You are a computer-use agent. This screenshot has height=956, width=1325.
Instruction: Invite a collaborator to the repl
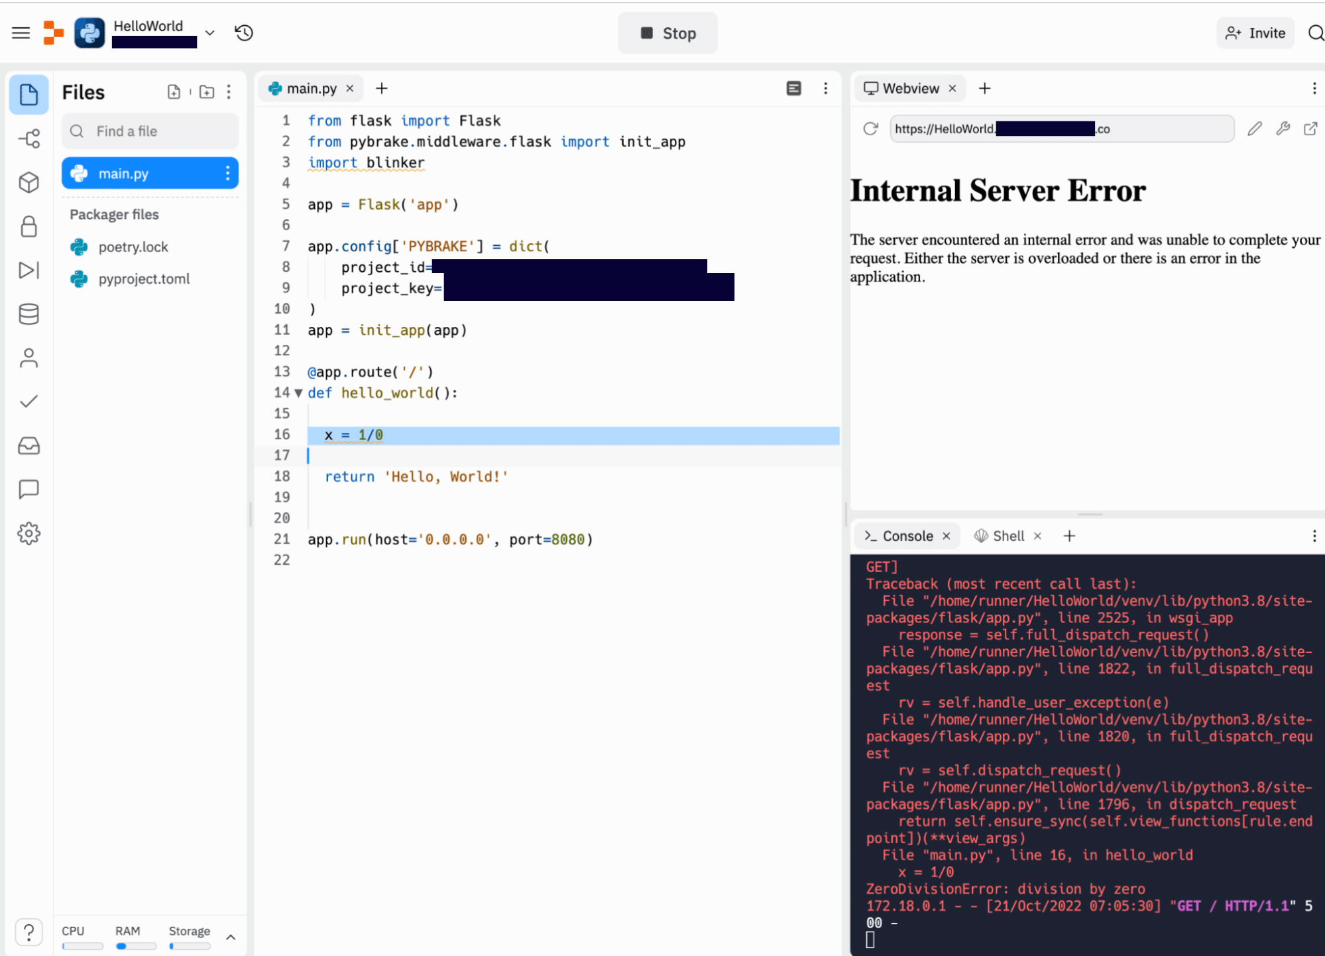pos(1254,32)
